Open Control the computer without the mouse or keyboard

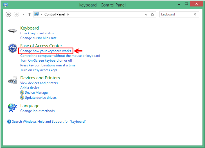60,56
